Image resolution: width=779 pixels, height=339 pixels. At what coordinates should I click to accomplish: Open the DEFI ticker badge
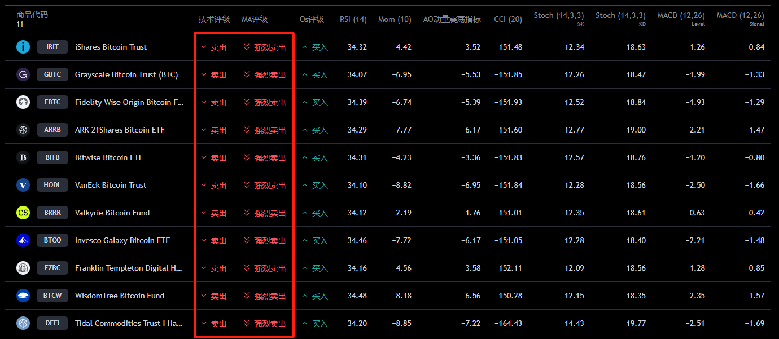[x=52, y=323]
